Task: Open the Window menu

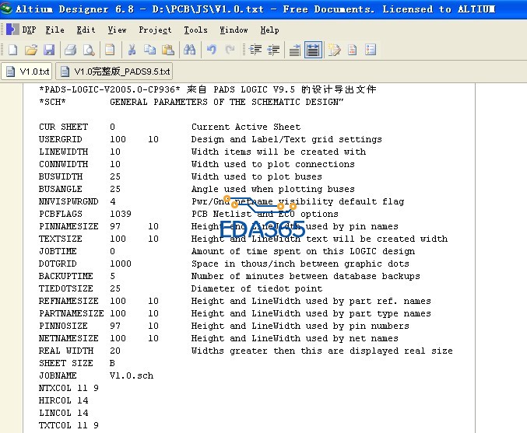Action: pos(234,30)
